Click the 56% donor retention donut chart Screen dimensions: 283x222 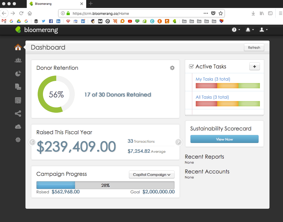pos(56,94)
